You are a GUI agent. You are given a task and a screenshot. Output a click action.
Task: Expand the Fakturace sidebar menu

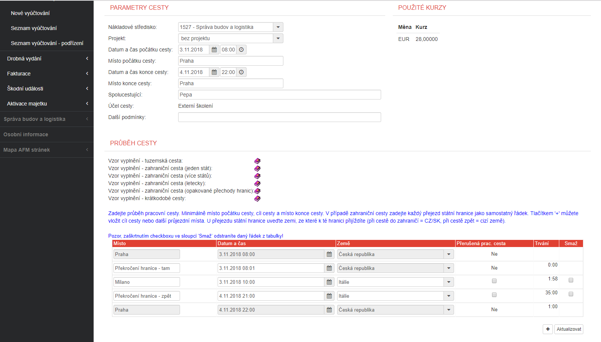pos(47,74)
